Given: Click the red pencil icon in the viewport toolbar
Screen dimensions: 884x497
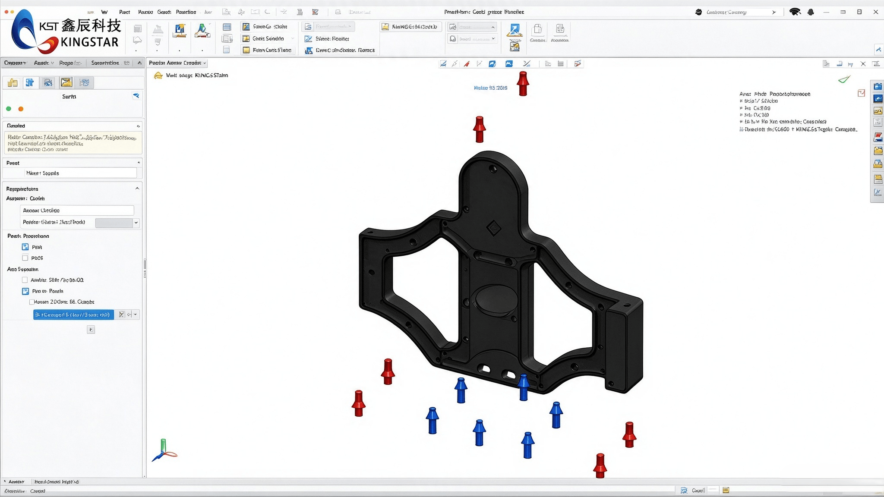Looking at the screenshot, I should (x=467, y=64).
